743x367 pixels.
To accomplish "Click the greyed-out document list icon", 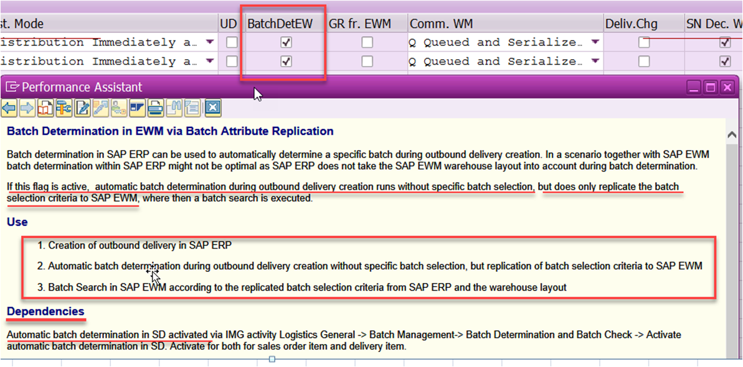I will [191, 108].
